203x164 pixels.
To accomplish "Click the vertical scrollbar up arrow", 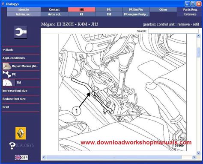I will coord(198,36).
